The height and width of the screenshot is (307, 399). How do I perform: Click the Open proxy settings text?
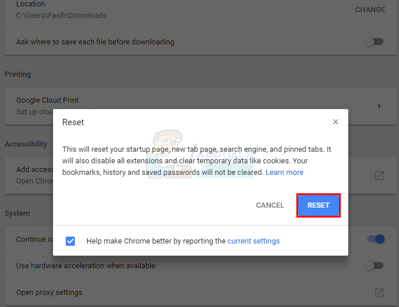49,293
